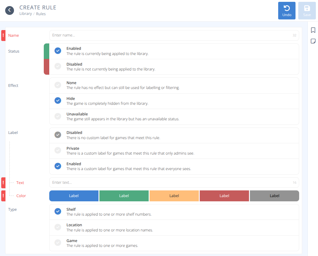The height and width of the screenshot is (256, 318).
Task: Pick the orange label color
Action: click(x=174, y=196)
